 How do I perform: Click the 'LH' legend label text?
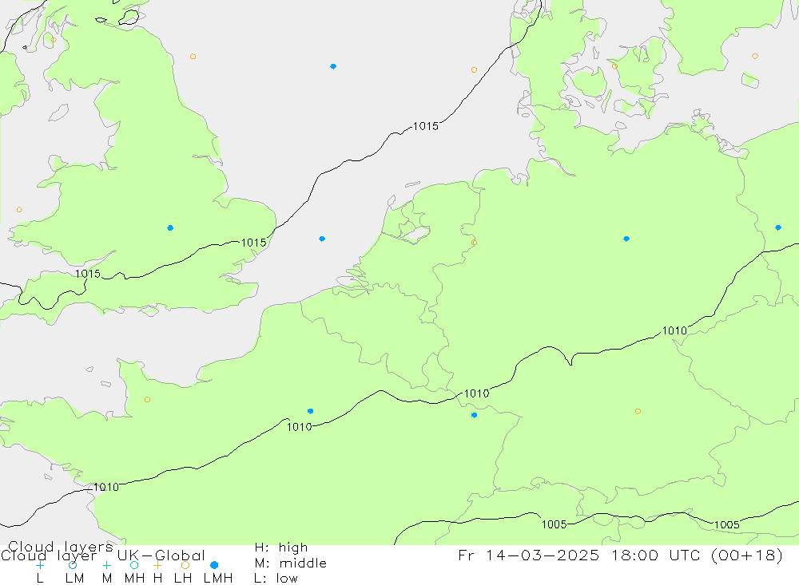[x=182, y=579]
